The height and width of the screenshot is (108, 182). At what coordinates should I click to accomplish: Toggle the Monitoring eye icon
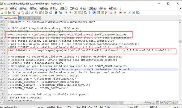click(x=115, y=12)
